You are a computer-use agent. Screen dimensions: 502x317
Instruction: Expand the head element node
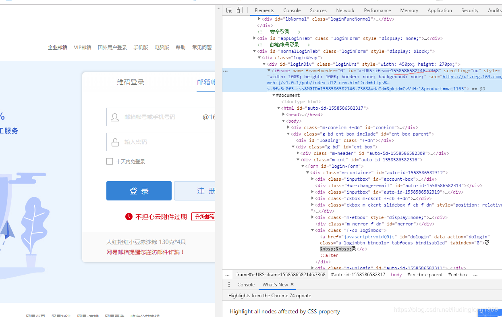click(284, 115)
